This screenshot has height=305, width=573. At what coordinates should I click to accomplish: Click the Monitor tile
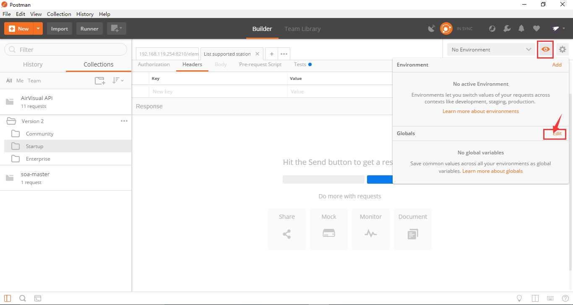click(x=371, y=229)
